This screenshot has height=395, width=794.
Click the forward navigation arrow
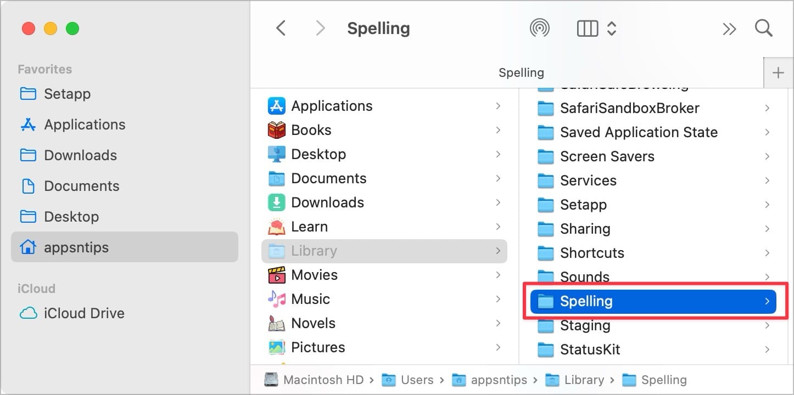[320, 29]
